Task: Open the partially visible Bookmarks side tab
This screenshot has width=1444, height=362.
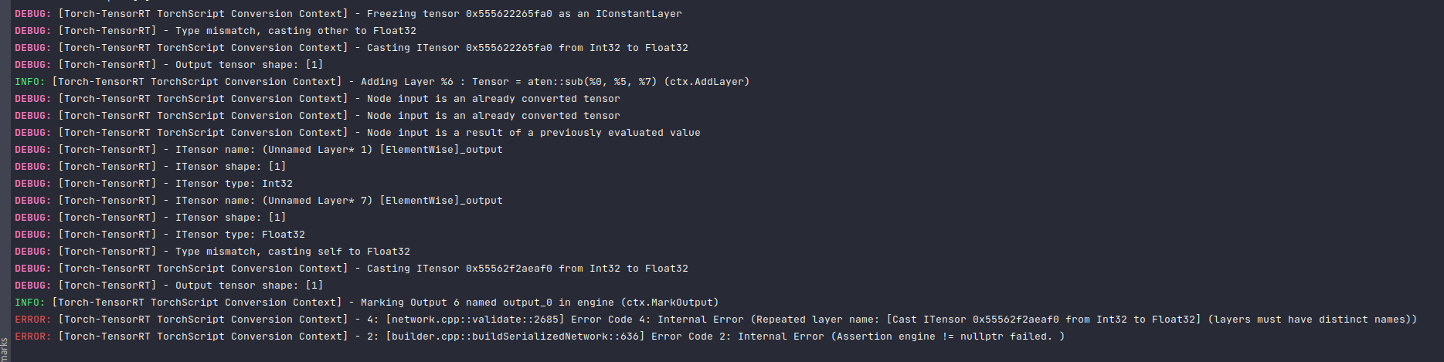Action: point(5,349)
